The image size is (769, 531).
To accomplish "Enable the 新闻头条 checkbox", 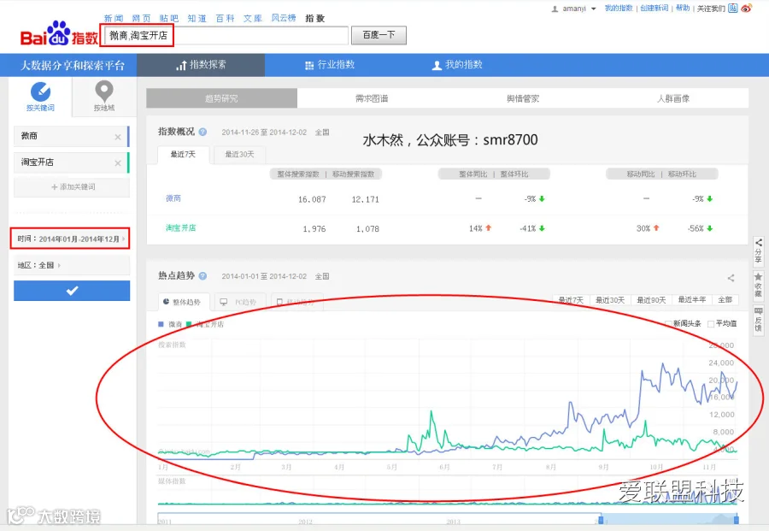I will 668,323.
